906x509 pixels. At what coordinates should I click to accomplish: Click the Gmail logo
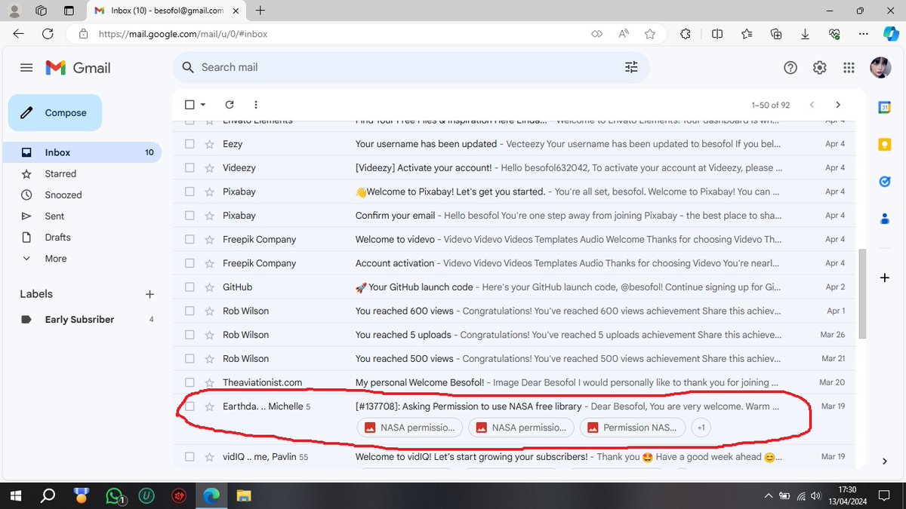(78, 68)
